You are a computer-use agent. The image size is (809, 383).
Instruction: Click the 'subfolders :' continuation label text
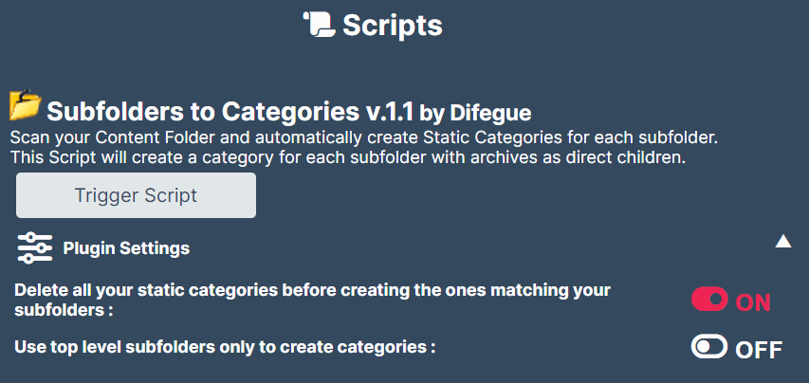pos(64,311)
